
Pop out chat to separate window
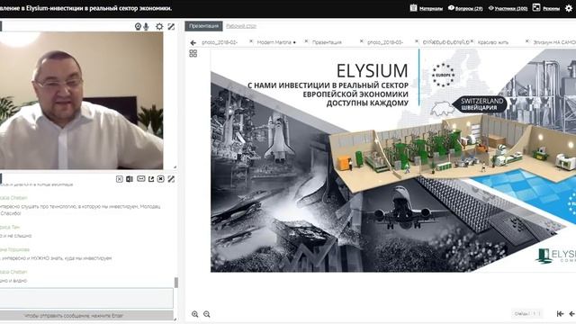point(151,179)
